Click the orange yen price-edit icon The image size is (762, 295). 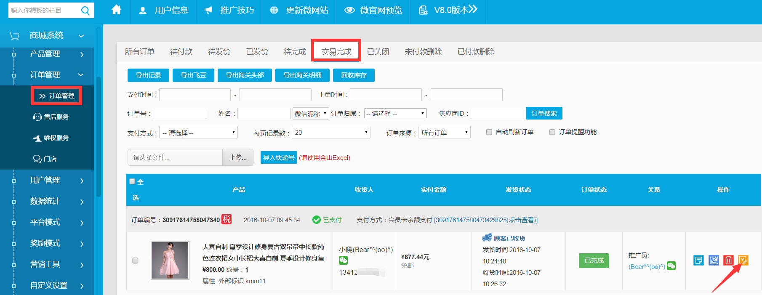743,260
